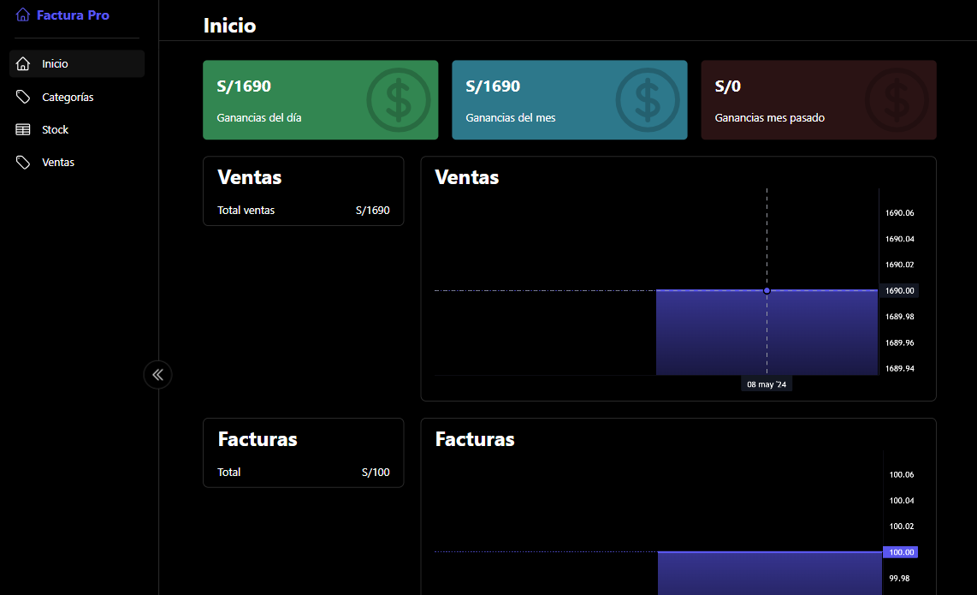Click the purple bar in Facturas chart
The width and height of the screenshot is (977, 595).
pyautogui.click(x=769, y=574)
